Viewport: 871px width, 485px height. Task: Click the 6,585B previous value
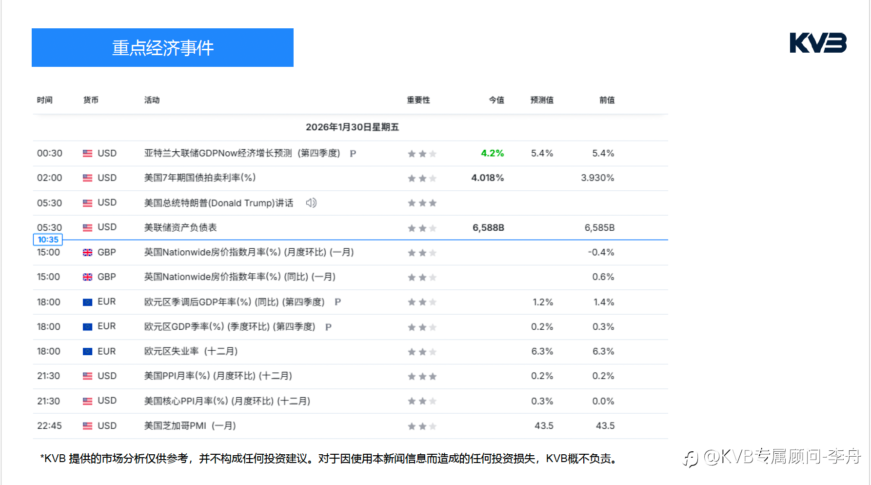click(x=599, y=228)
